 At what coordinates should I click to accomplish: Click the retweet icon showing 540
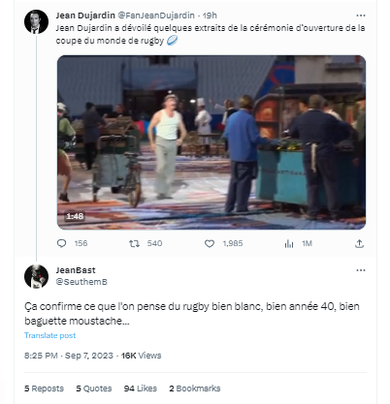[134, 243]
